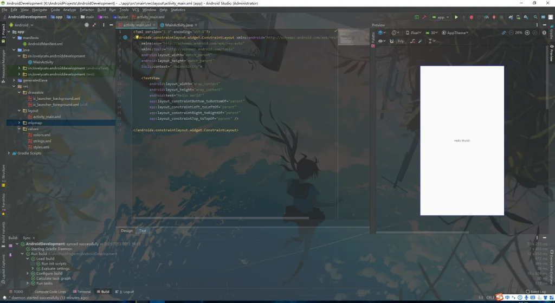Toggle the Project tool window tab

point(3,33)
